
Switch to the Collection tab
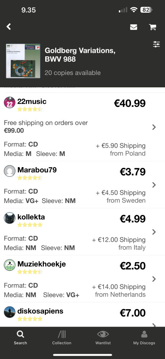[61, 338]
